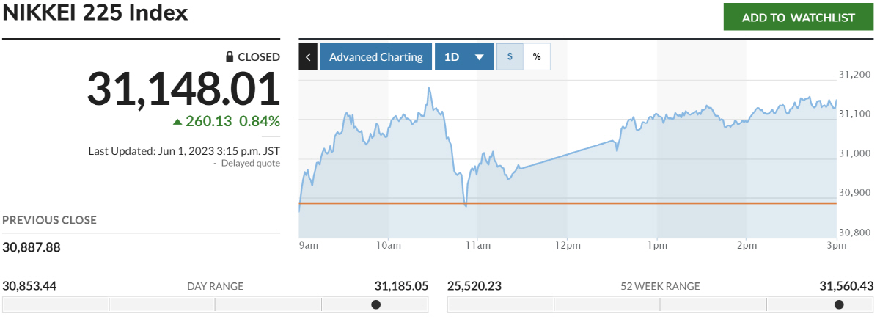Click the 52 Week Range marker dot
The width and height of the screenshot is (880, 325).
(x=839, y=304)
